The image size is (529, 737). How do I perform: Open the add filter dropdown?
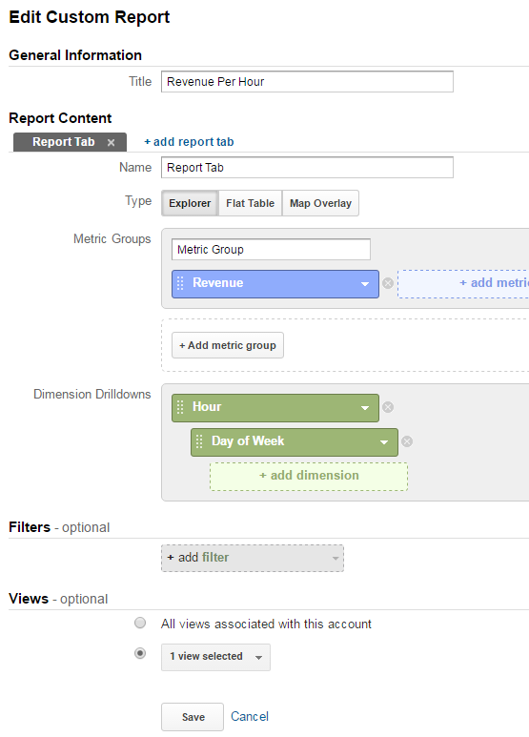pyautogui.click(x=253, y=558)
